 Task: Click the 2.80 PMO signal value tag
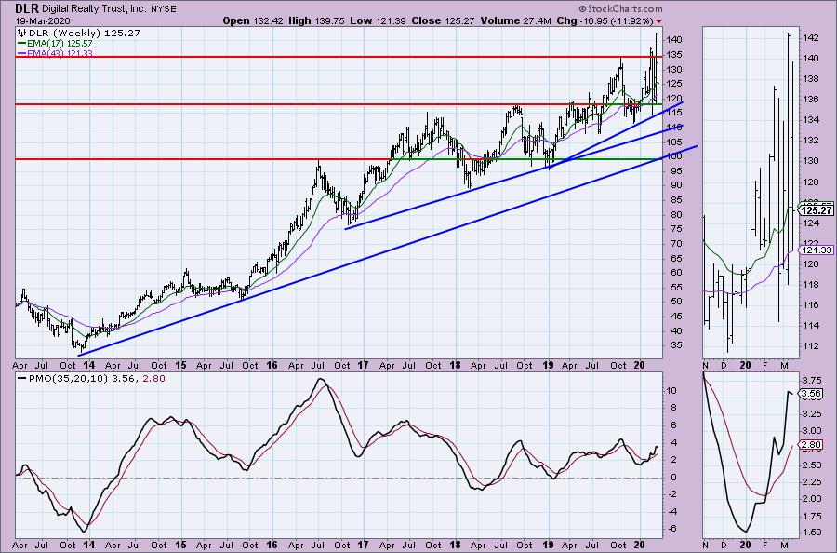click(x=811, y=444)
